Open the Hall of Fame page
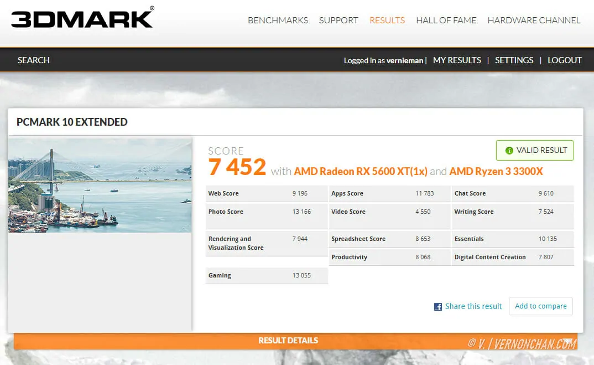Image resolution: width=594 pixels, height=365 pixels. coord(446,20)
